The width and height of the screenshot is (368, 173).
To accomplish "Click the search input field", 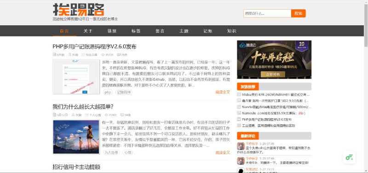I will click(267, 13).
